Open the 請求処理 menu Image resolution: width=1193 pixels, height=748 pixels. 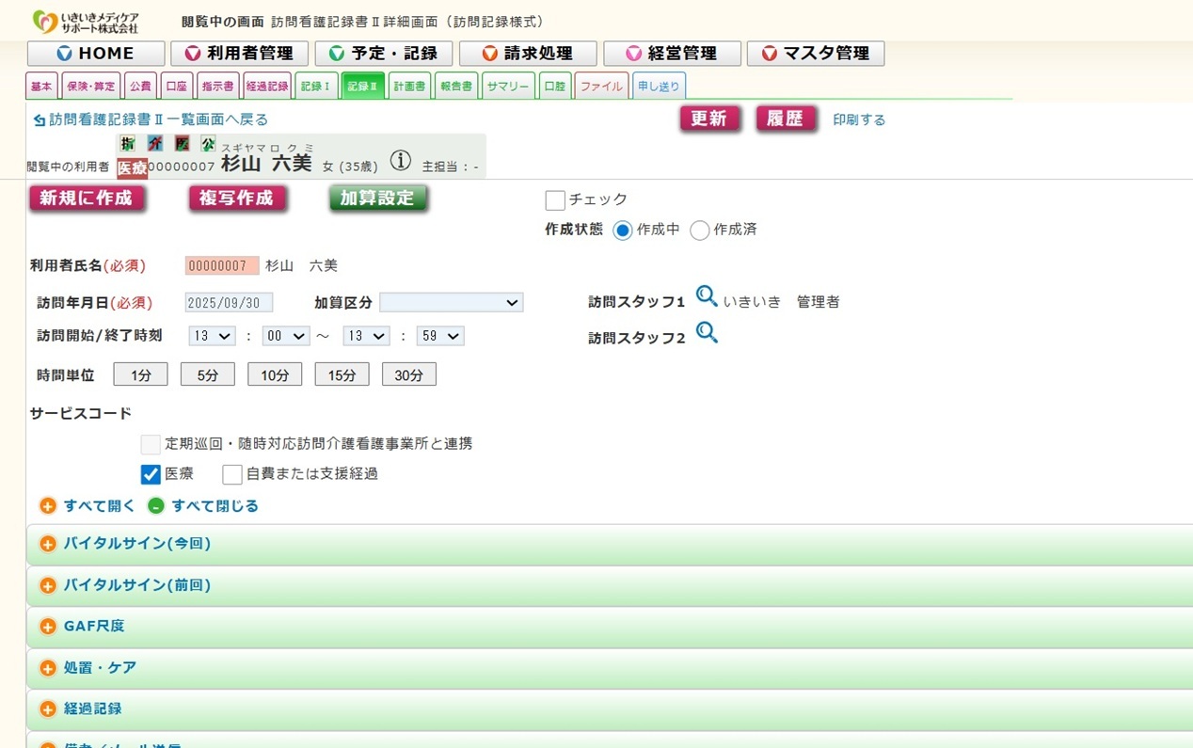[528, 54]
